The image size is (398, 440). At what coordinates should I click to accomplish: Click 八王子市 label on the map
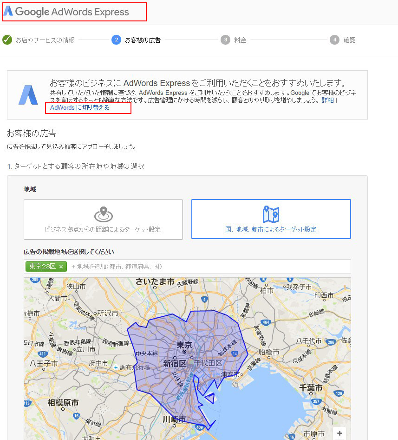point(44,364)
